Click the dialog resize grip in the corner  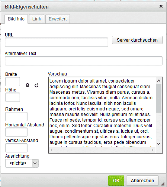pyautogui.click(x=163, y=183)
